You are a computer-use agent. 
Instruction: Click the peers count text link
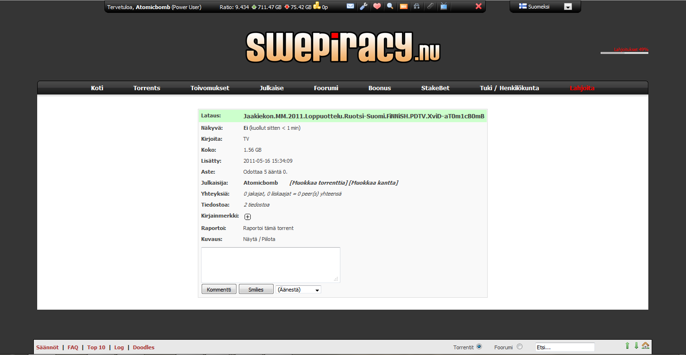click(292, 194)
